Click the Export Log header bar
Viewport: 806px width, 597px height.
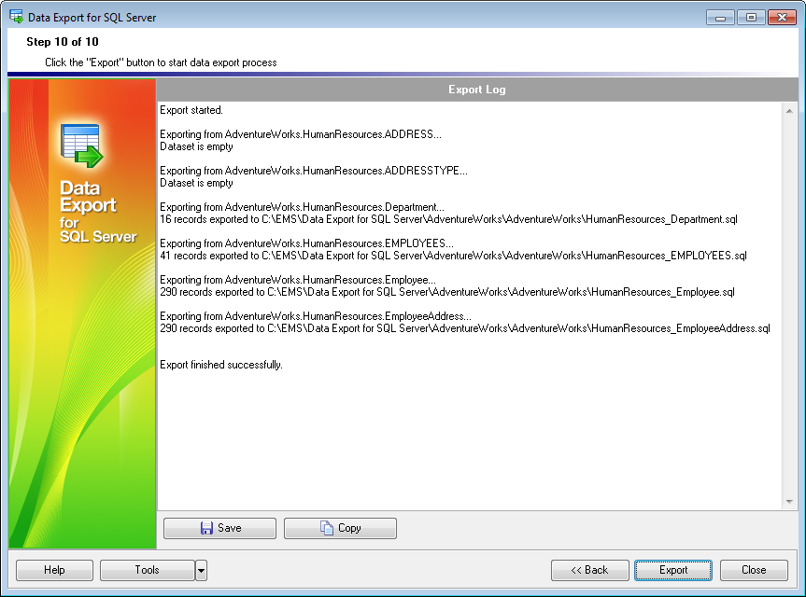coord(476,90)
